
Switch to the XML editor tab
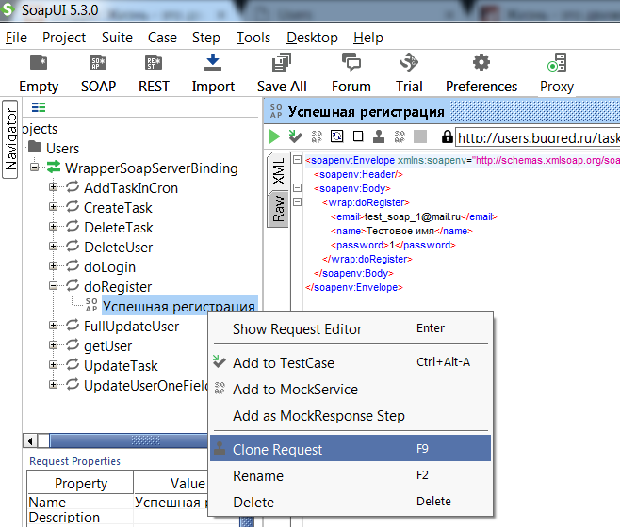point(278,171)
